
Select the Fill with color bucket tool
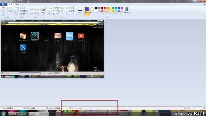[35, 9]
